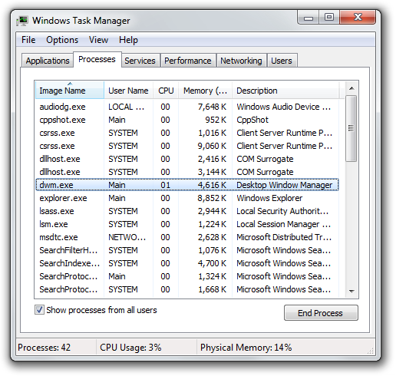Click the 01 CPU value for dwm.exe

click(165, 185)
